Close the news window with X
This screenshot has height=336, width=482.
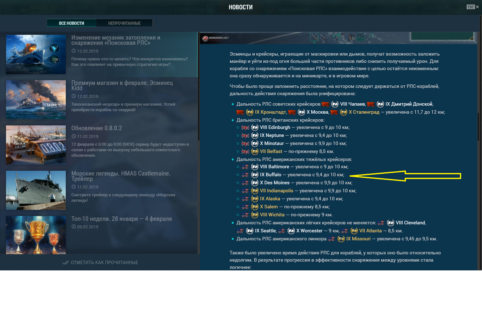[477, 7]
